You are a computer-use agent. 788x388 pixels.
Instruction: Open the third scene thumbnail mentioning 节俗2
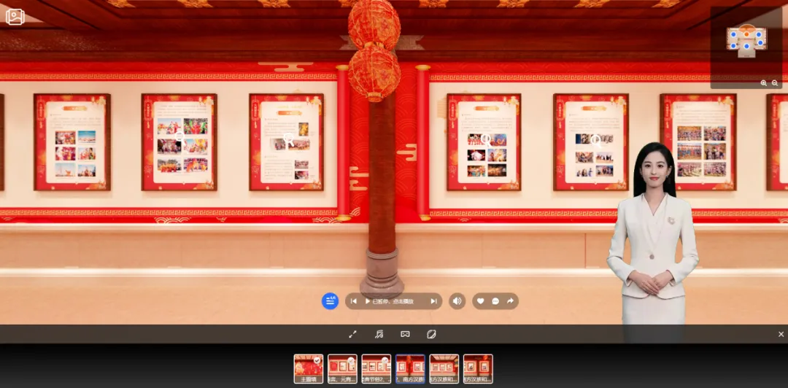[x=376, y=369]
